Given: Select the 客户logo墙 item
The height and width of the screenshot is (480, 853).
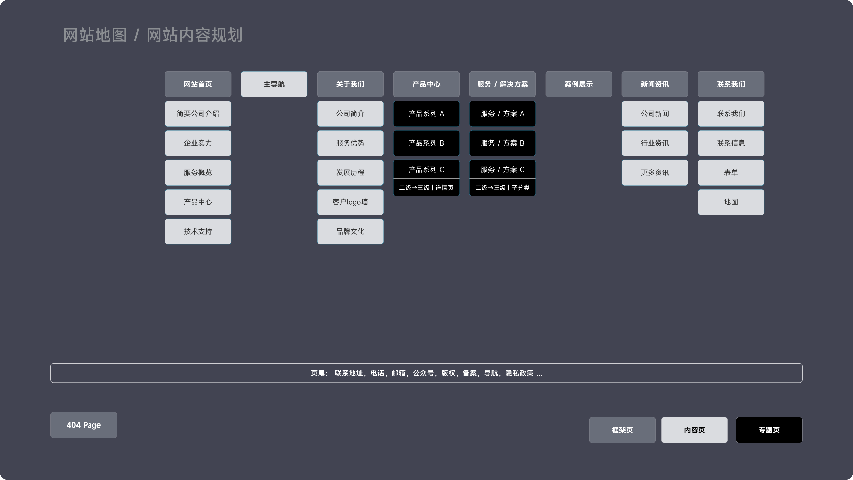Looking at the screenshot, I should (350, 202).
